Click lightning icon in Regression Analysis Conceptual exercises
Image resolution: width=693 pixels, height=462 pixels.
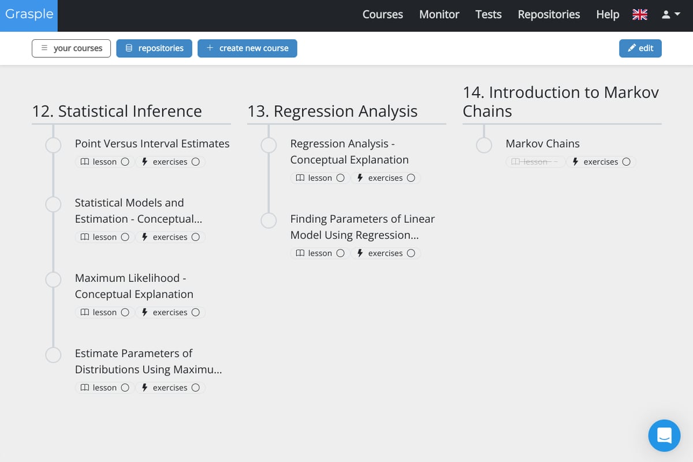point(360,178)
